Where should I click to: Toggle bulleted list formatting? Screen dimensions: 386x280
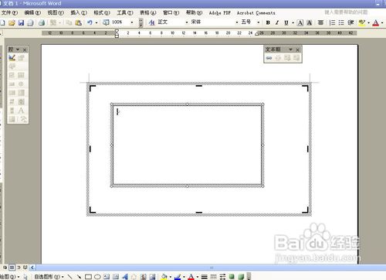click(x=341, y=22)
